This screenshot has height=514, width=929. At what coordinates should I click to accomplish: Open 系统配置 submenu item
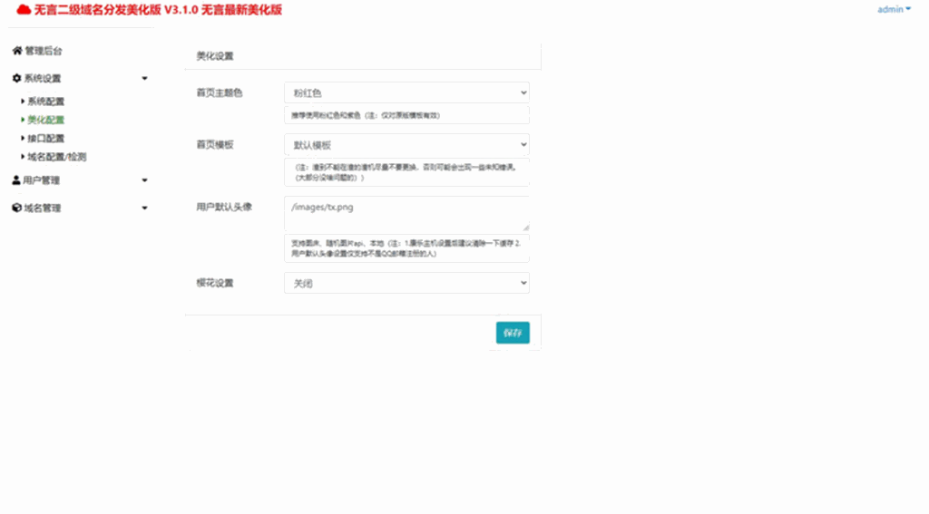(45, 102)
